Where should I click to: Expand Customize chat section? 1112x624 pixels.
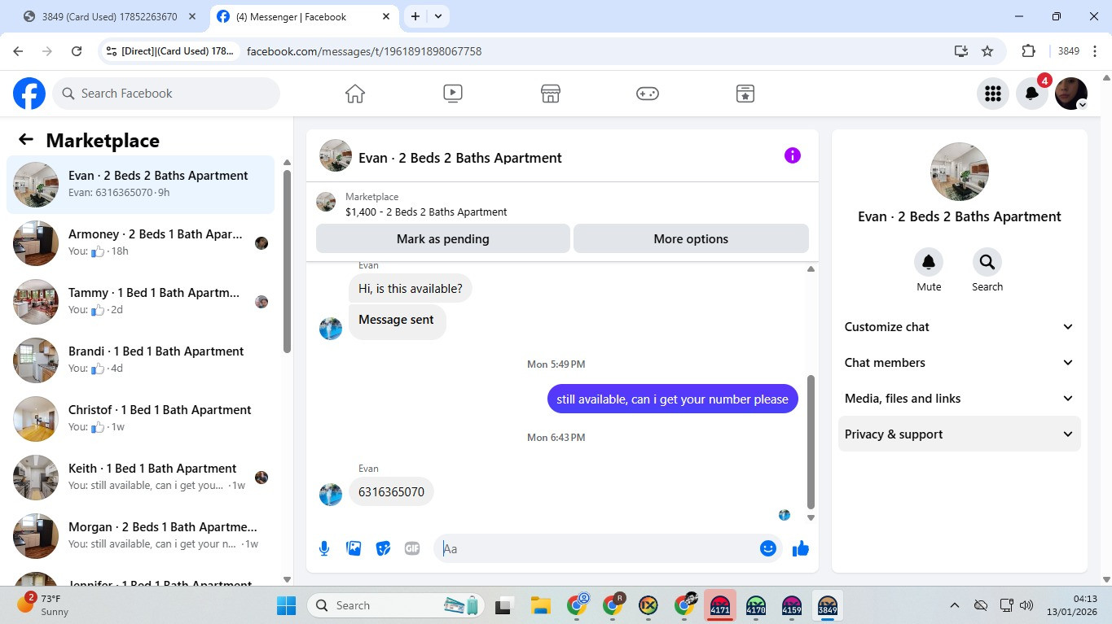(960, 327)
